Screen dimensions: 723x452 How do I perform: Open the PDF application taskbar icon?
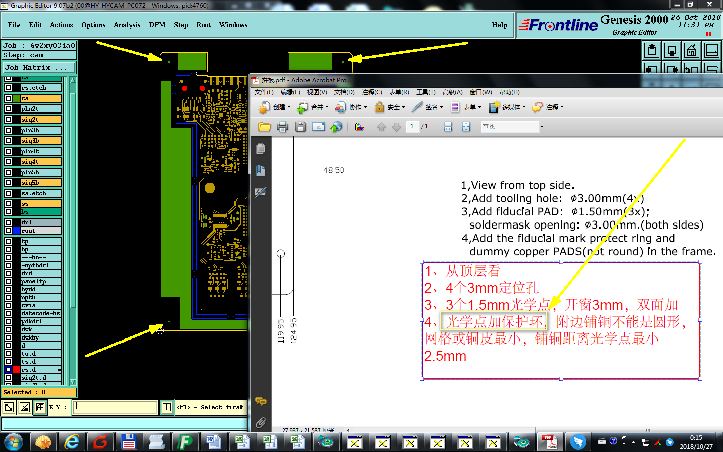549,442
